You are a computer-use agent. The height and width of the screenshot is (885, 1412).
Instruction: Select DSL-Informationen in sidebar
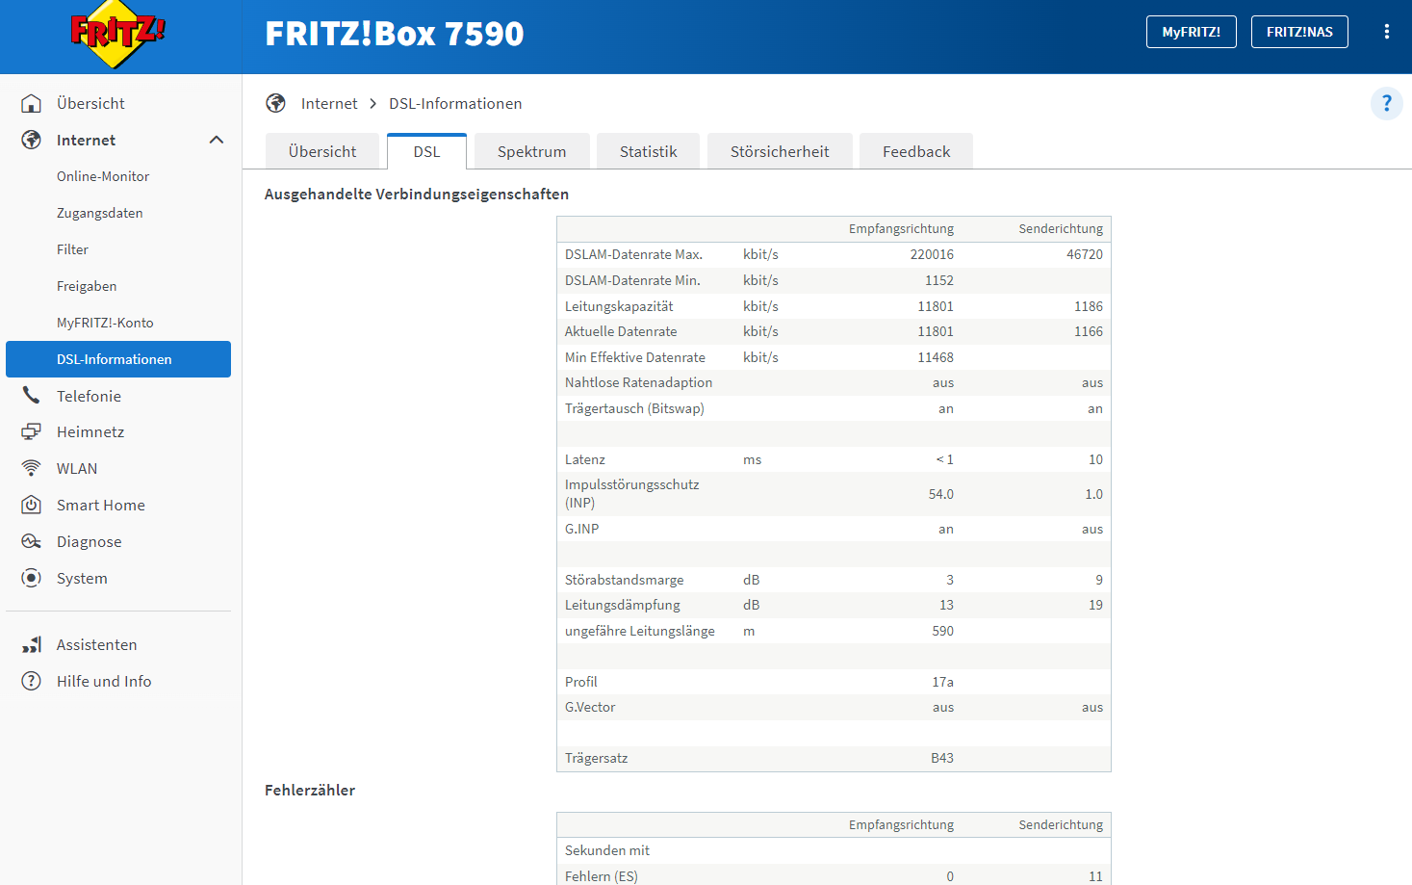click(118, 359)
